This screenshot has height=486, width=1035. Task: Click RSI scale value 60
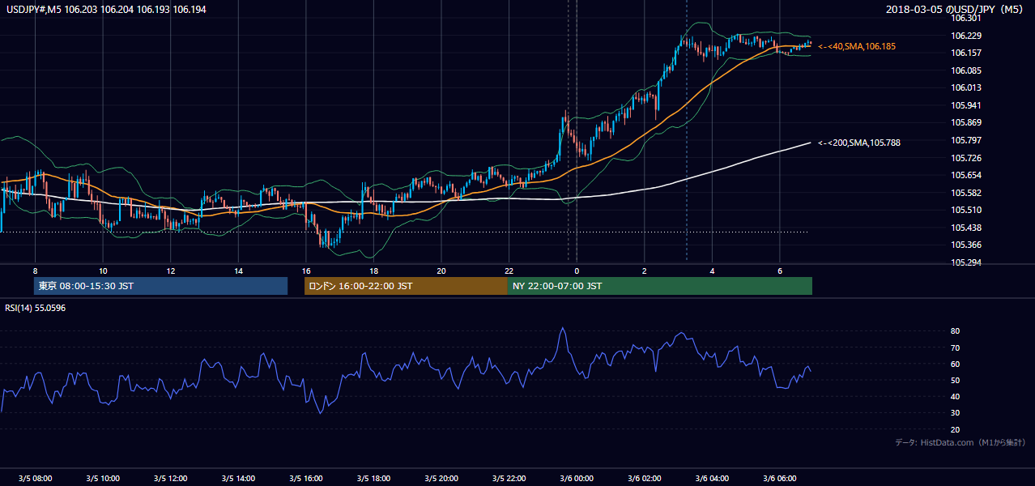[955, 364]
